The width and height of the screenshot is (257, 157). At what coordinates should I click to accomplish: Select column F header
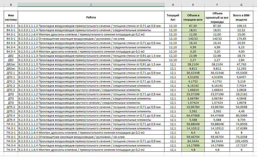click(217, 5)
